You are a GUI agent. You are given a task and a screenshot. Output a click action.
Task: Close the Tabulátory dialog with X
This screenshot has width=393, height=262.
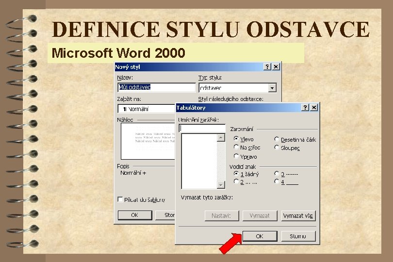pyautogui.click(x=314, y=108)
